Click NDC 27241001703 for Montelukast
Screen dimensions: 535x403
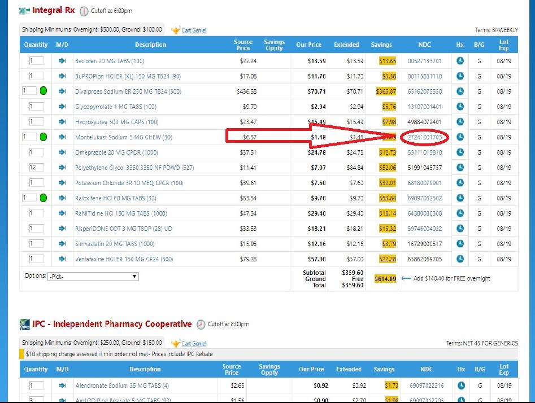tap(424, 137)
